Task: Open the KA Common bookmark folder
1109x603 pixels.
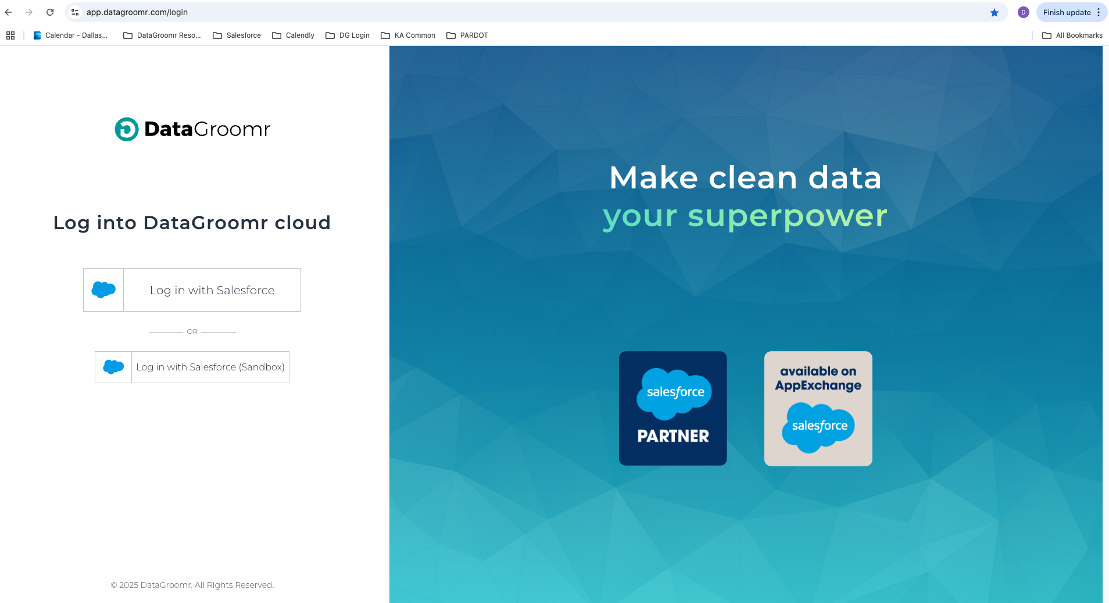Action: click(408, 35)
